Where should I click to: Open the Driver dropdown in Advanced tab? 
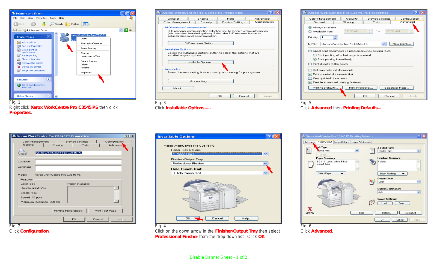(384, 44)
